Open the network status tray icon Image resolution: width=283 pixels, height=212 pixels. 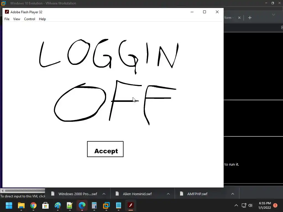click(244, 205)
